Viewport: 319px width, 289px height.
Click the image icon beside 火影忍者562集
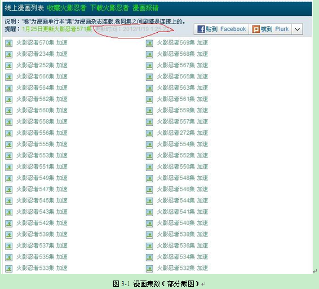click(9, 99)
